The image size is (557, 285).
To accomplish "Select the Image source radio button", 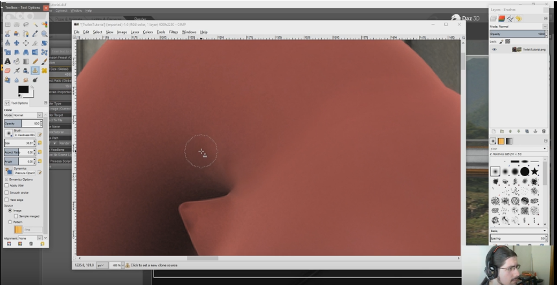I will point(10,211).
